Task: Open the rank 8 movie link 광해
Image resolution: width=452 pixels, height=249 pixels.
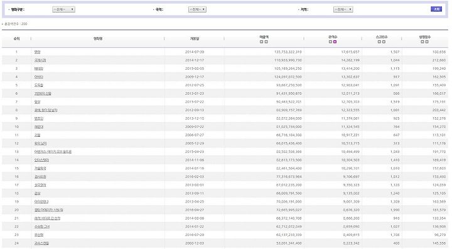Action: [x=46, y=110]
